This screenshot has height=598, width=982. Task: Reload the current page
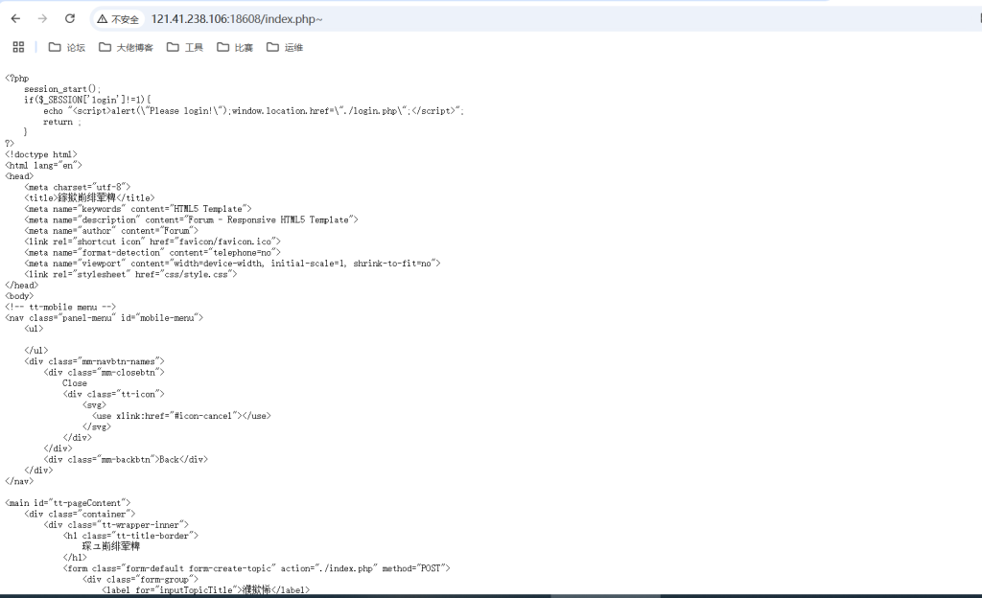coord(70,19)
